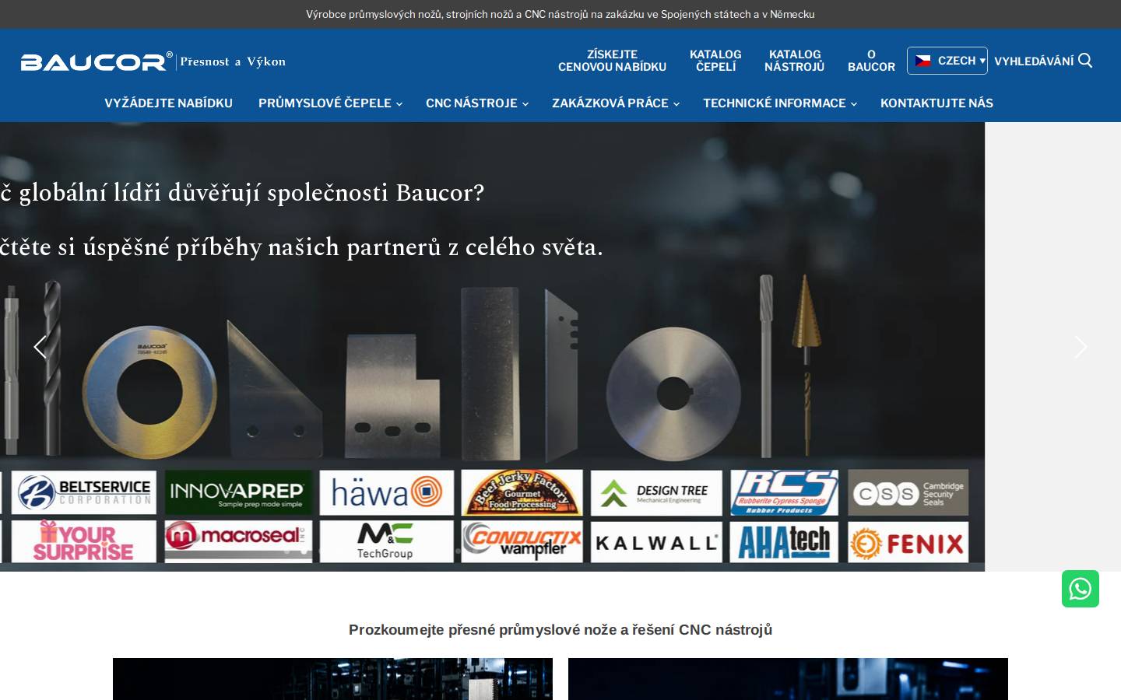The image size is (1121, 700).
Task: Click the Design Tree logo
Action: (656, 492)
